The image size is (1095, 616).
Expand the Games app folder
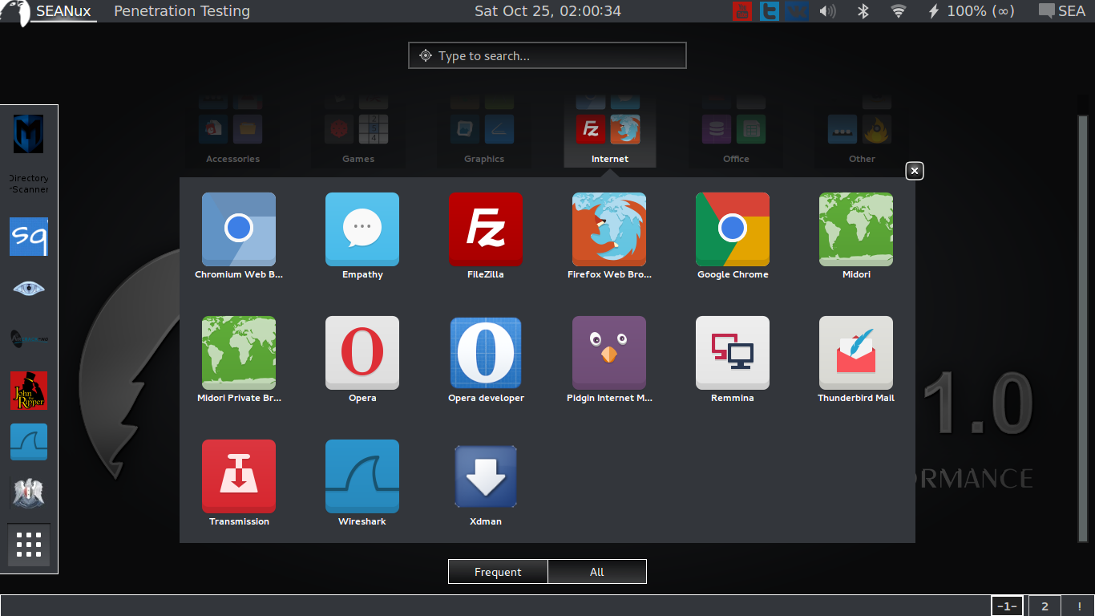(358, 132)
